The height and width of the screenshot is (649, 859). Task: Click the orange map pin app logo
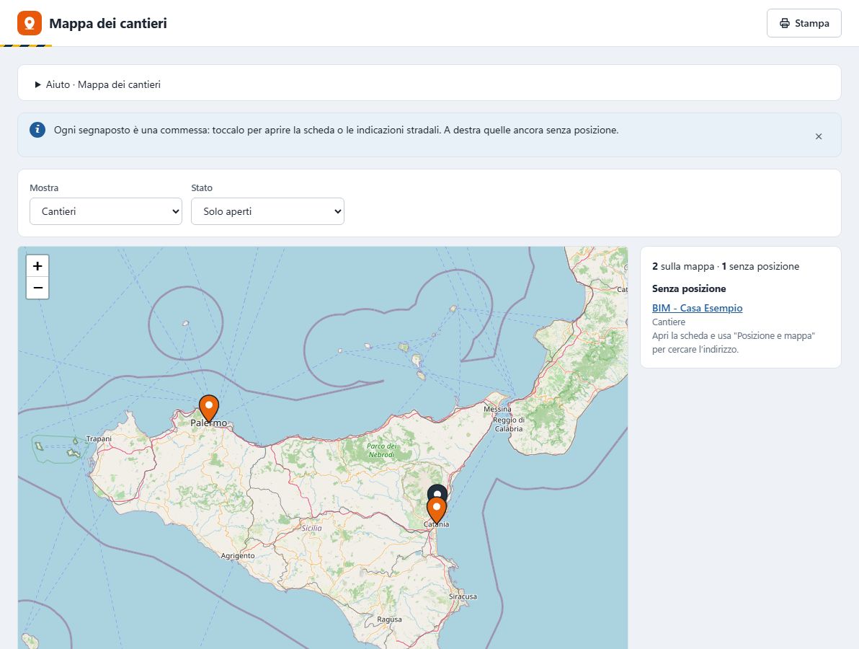30,23
